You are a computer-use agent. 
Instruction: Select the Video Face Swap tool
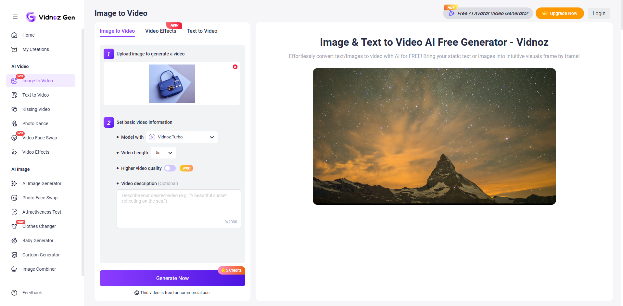pos(39,137)
